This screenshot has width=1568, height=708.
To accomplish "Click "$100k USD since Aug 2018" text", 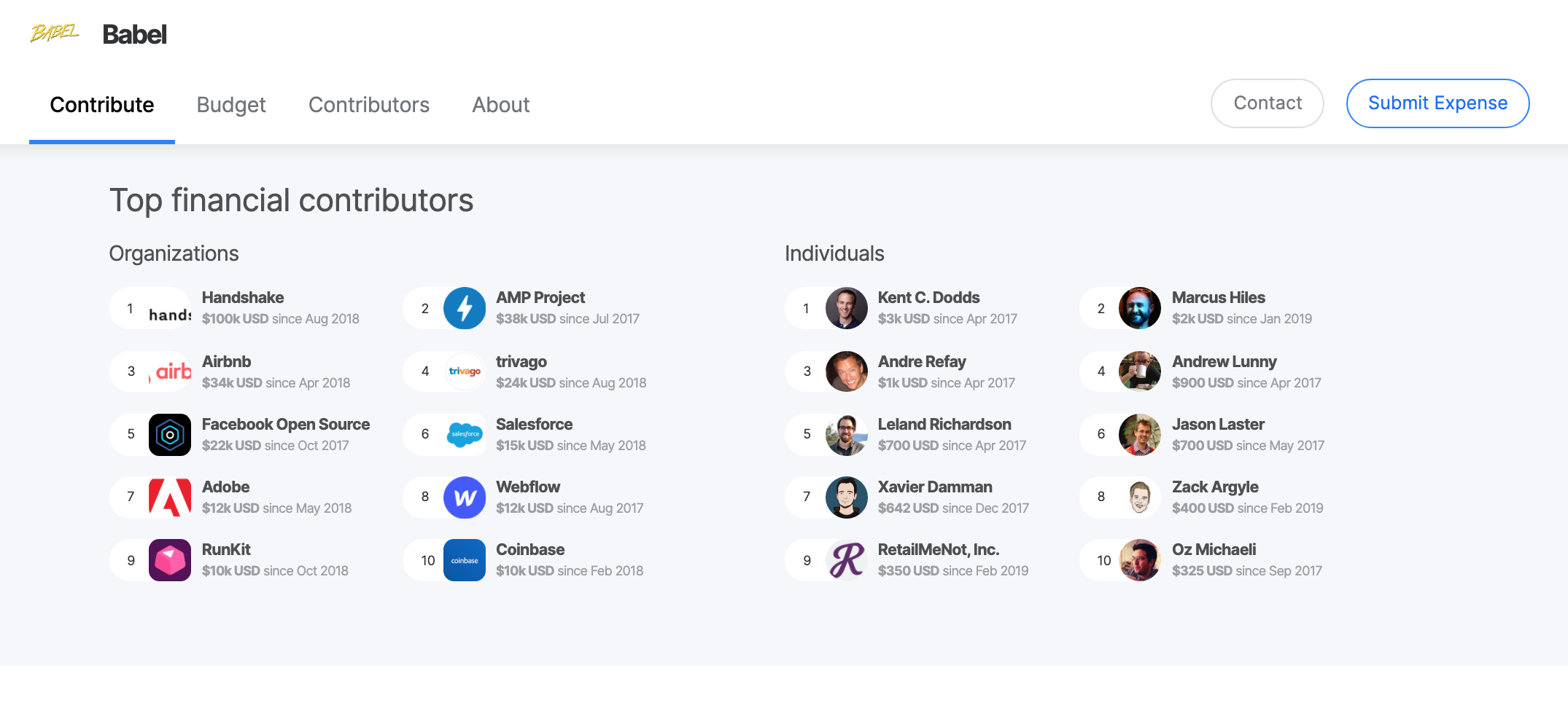I will pos(281,318).
